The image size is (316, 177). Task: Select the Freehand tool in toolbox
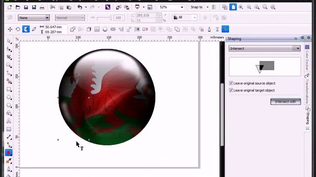9,73
